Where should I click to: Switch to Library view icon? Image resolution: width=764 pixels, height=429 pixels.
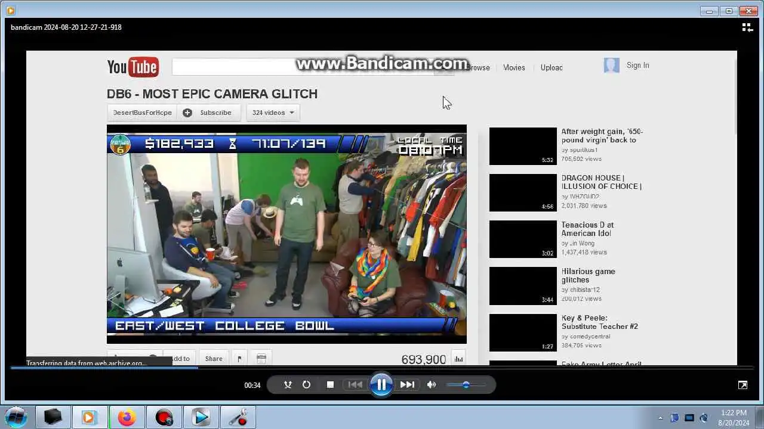(x=747, y=27)
